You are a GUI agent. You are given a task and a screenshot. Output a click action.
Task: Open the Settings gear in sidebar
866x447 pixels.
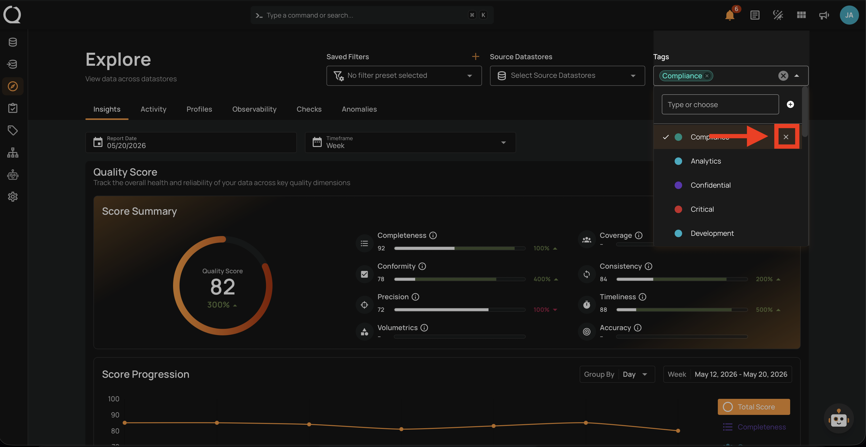coord(13,197)
